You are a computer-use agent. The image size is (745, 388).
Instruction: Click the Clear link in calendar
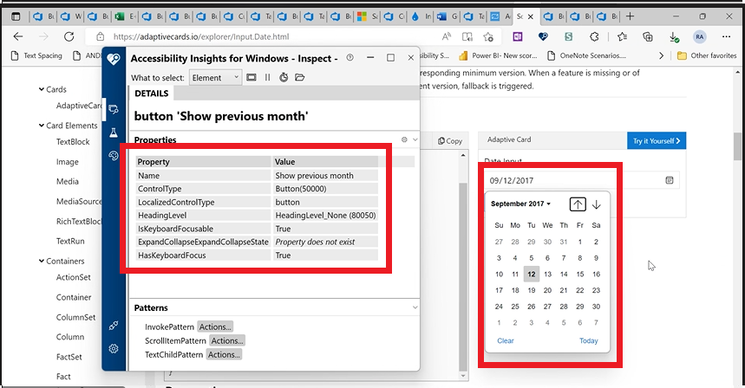(506, 340)
